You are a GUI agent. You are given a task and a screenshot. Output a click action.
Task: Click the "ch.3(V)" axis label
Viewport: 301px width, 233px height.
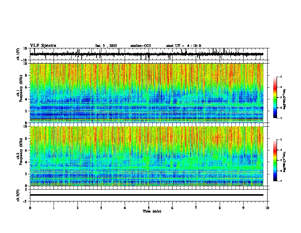coord(18,195)
